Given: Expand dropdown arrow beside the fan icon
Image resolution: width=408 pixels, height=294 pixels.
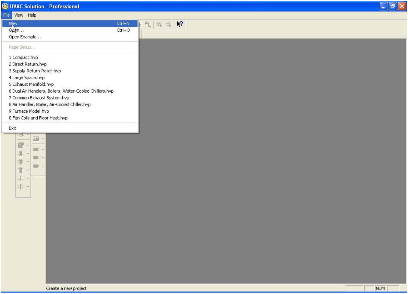Looking at the screenshot, I should 28,145.
